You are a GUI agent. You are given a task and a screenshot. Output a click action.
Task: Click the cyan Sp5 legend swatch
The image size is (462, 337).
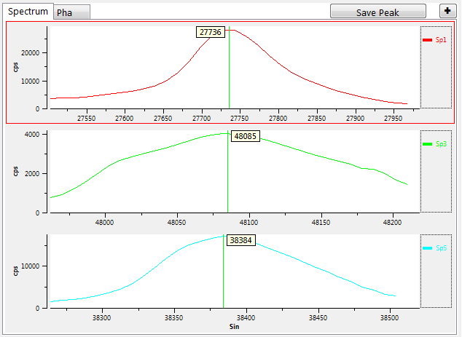[428, 248]
